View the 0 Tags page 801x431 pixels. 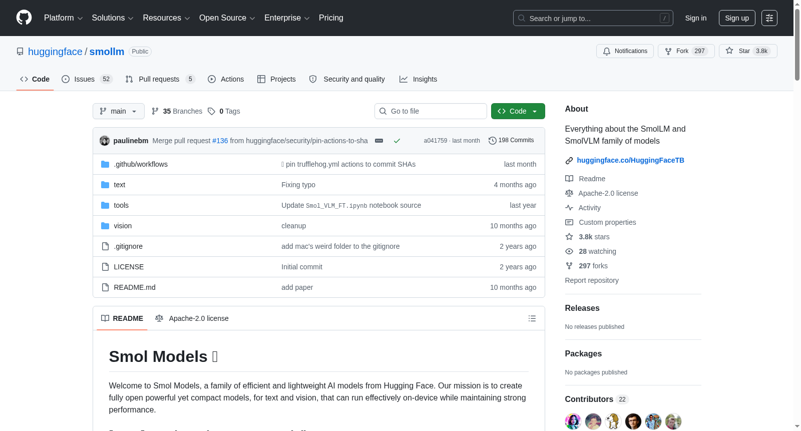224,111
